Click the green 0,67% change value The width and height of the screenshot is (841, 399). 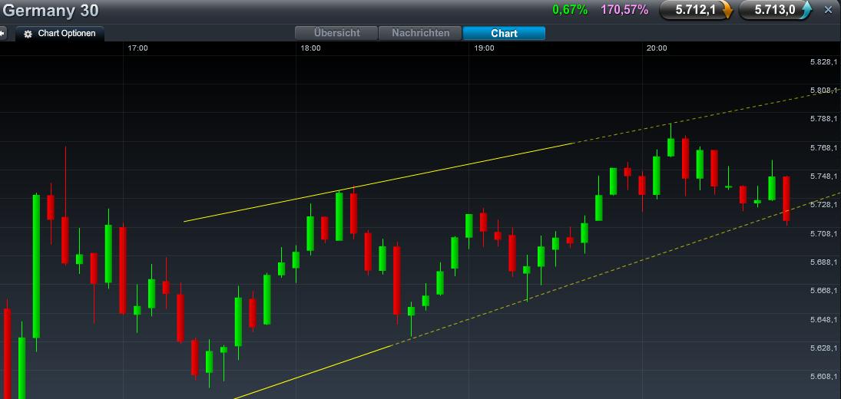coord(570,10)
